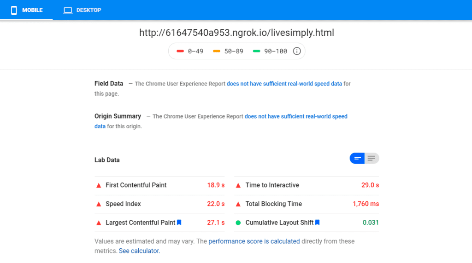Click the desktop laptop icon
The height and width of the screenshot is (263, 472).
tap(68, 10)
